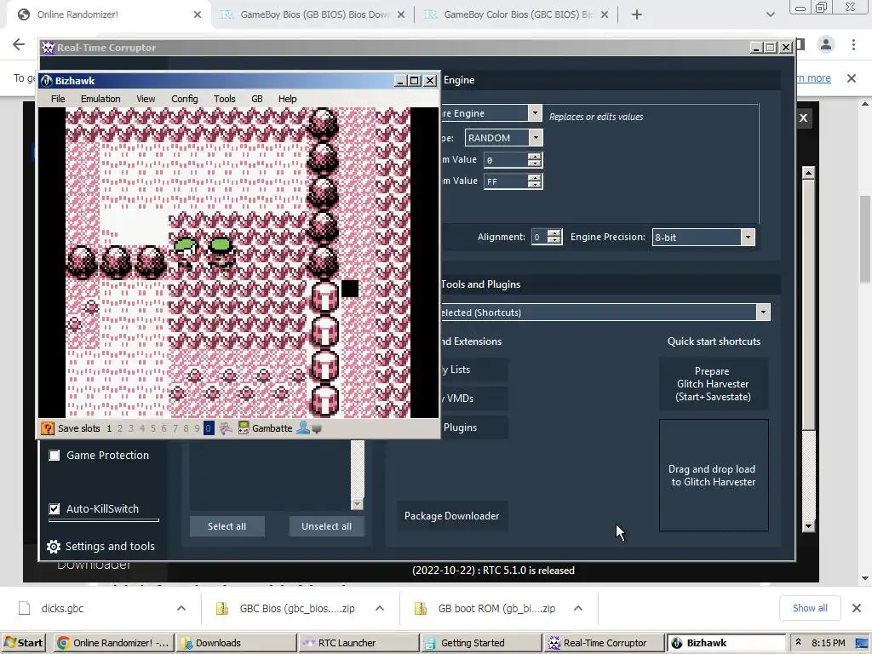Open Bizhawk Help menu
872x654 pixels.
pos(288,99)
